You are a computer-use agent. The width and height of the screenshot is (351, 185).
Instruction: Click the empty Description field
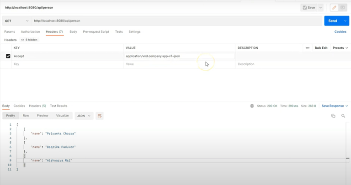(x=293, y=64)
